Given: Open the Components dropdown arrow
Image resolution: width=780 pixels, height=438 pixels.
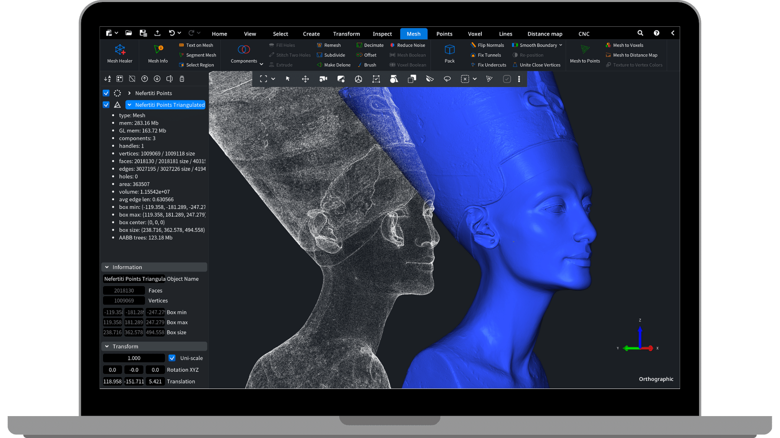Looking at the screenshot, I should (261, 64).
